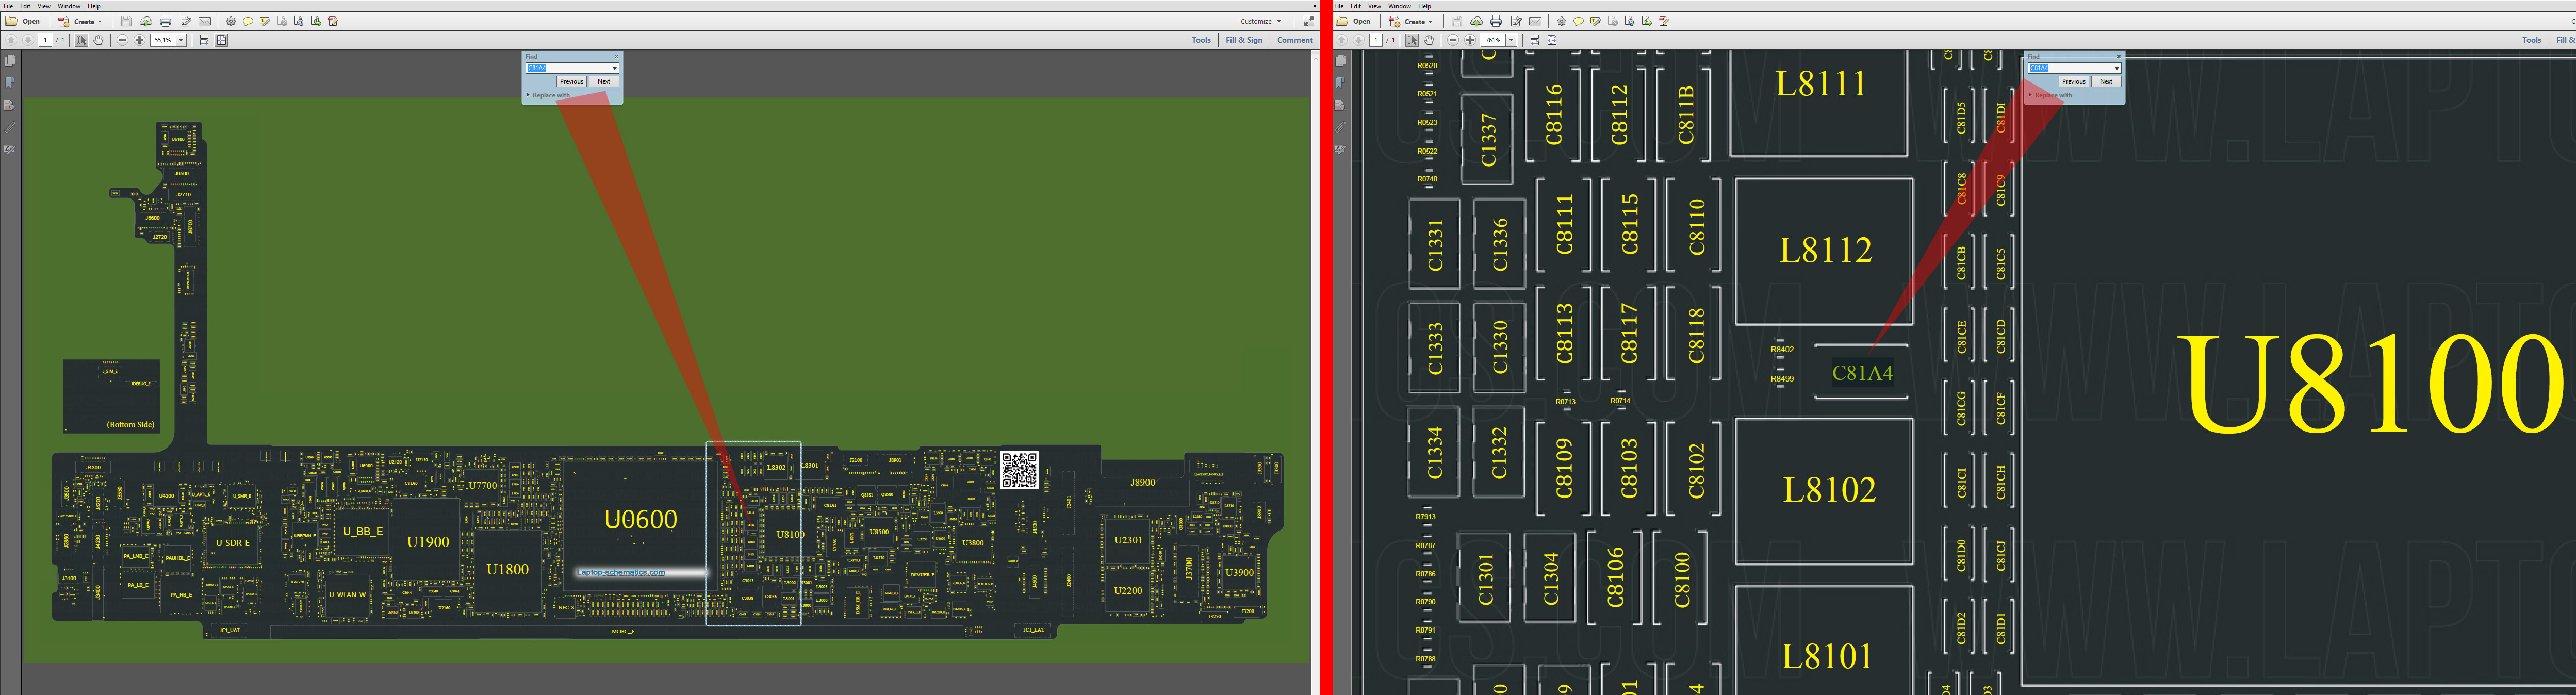Open the Comment pane in left window
The image size is (2576, 695).
point(1294,40)
